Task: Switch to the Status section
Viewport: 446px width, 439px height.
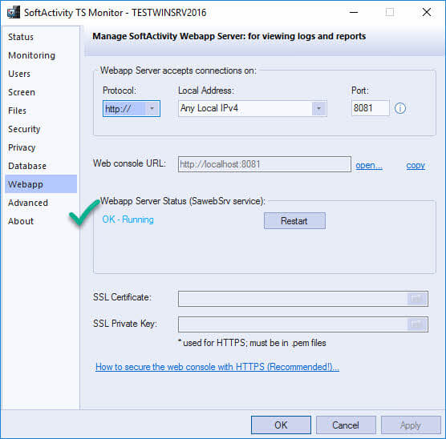Action: pos(21,37)
